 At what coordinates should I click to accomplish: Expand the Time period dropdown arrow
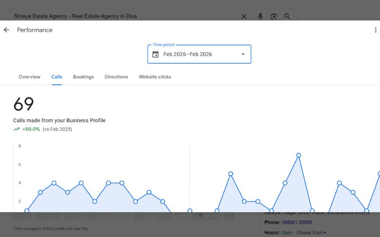(x=243, y=54)
